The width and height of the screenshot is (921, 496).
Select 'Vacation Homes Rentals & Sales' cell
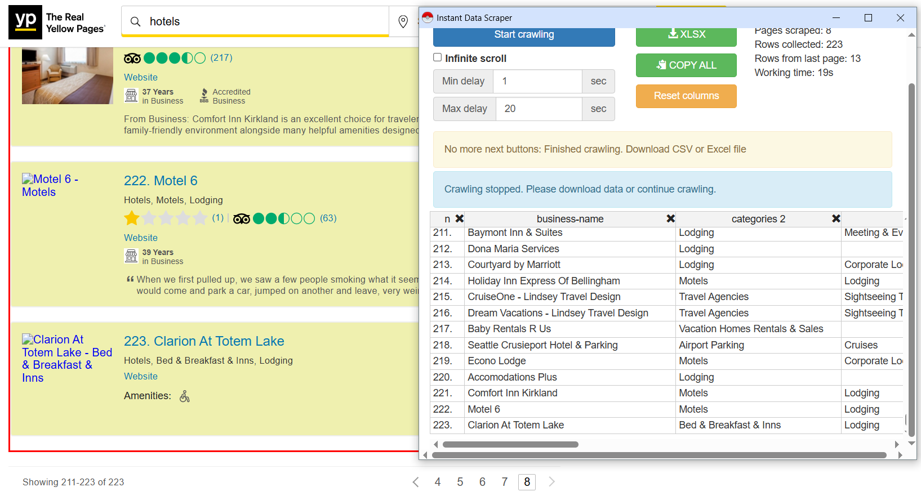tap(758, 329)
